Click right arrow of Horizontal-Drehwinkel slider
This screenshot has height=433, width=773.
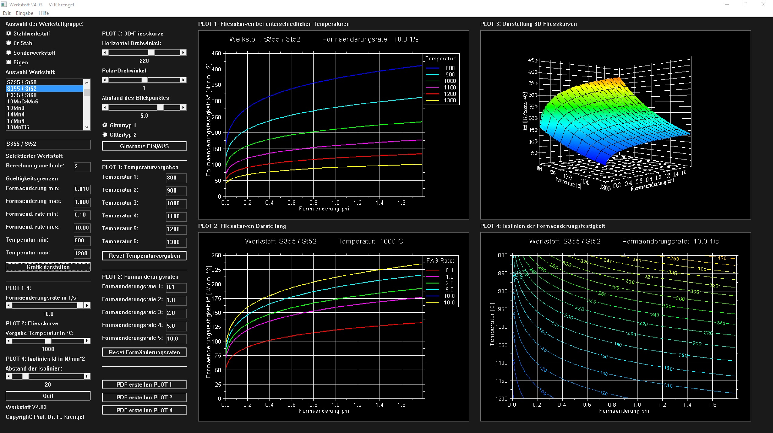coord(183,53)
